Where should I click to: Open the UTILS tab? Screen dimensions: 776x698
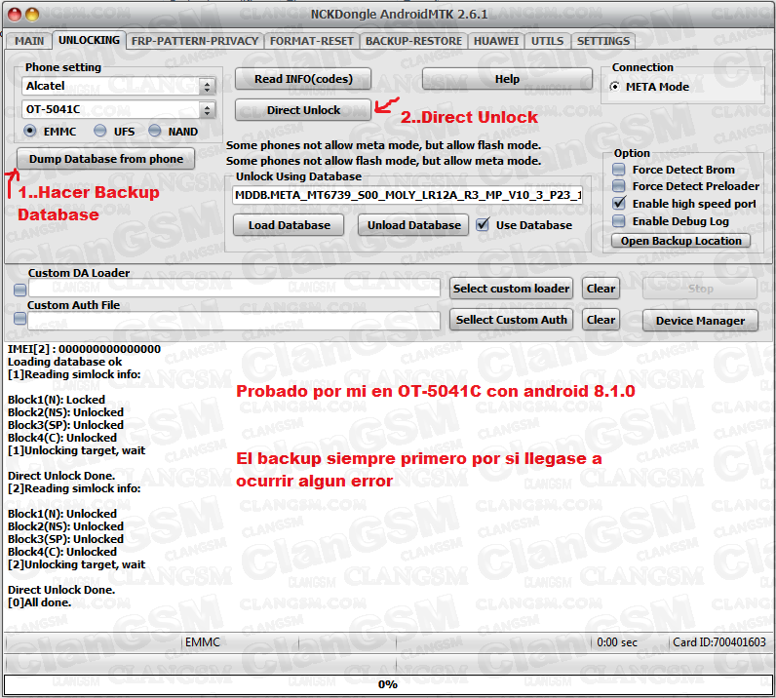547,41
